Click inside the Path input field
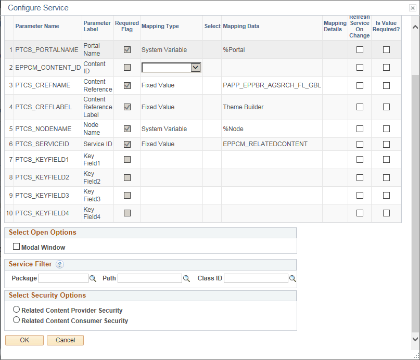420x360 pixels. (149, 278)
